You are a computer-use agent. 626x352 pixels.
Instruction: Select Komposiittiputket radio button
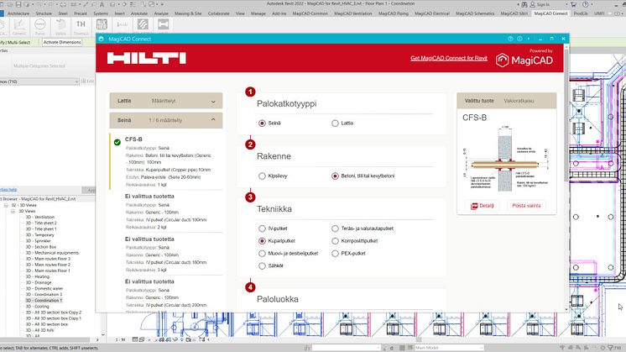[x=335, y=241]
